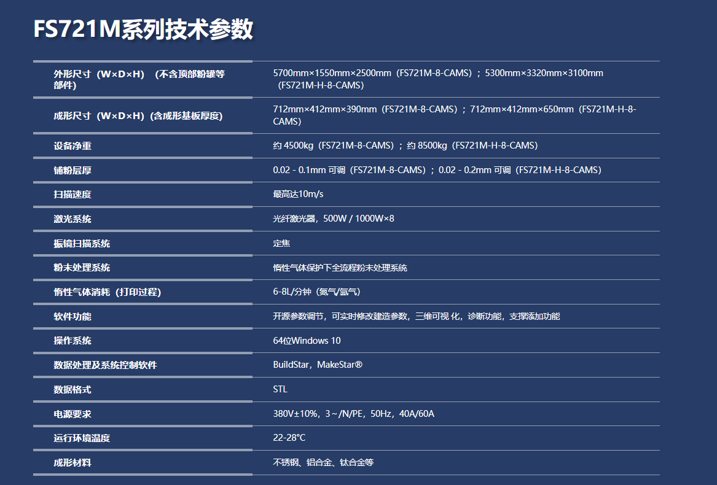Select the 不锈钢、铝合金、钛合金等 materials text
The width and height of the screenshot is (717, 485).
[323, 462]
